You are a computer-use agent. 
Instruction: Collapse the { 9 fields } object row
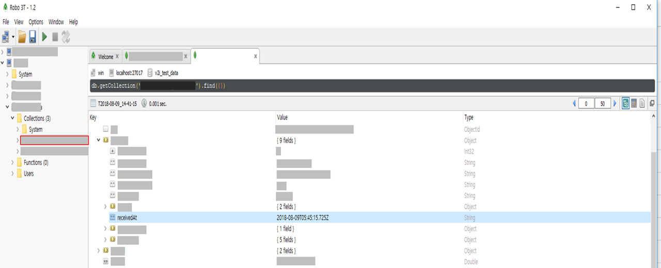99,140
